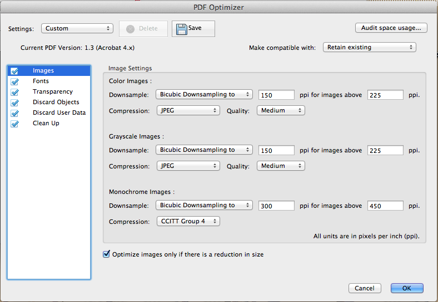Click the Color Images 150 ppi field
The image size is (438, 302).
(276, 95)
